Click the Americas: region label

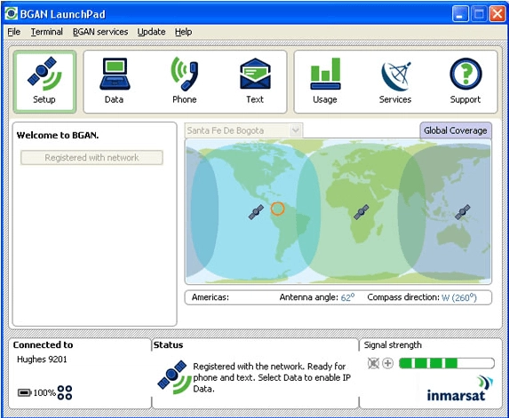(210, 297)
